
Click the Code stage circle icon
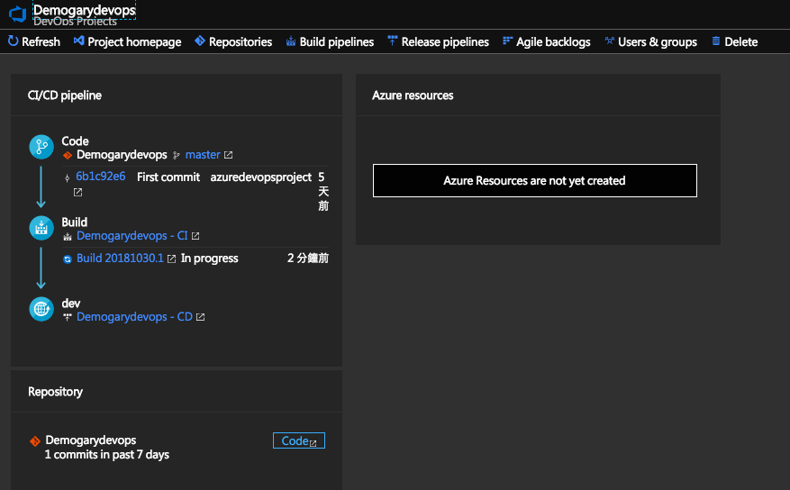coord(41,147)
